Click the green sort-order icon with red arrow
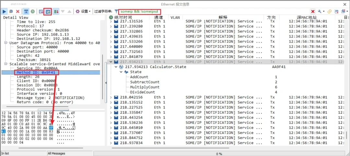This screenshot has width=350, height=156. click(x=56, y=11)
